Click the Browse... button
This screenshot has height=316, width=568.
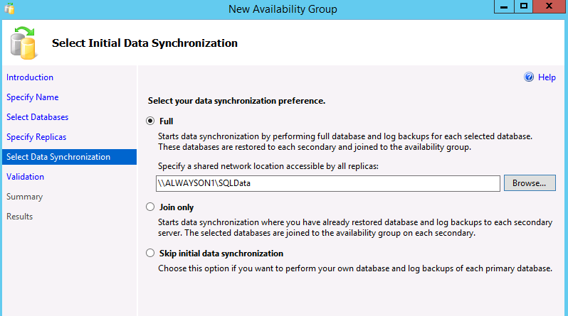(530, 183)
